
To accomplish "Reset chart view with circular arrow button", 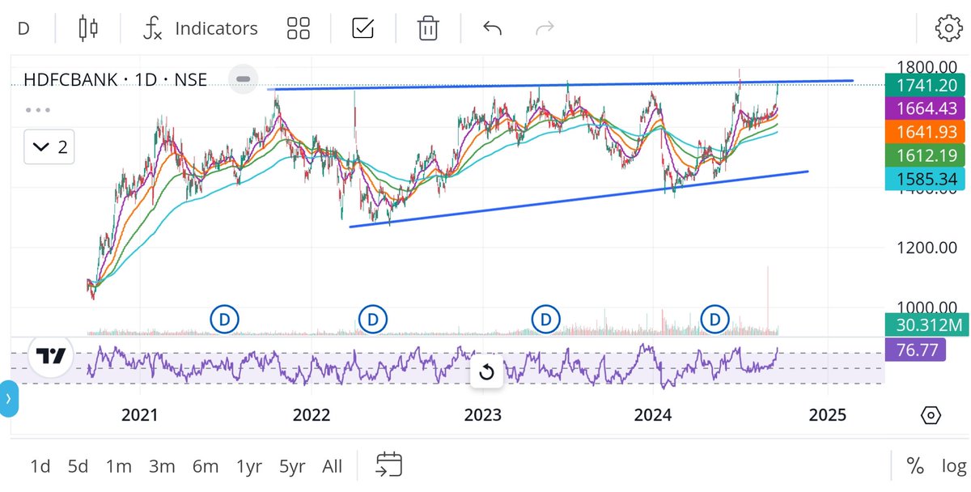I will [486, 372].
